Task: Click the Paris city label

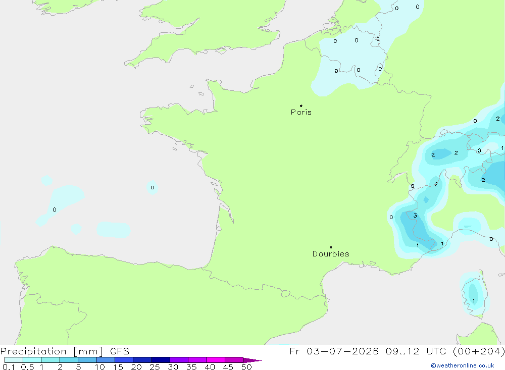Action: [301, 113]
